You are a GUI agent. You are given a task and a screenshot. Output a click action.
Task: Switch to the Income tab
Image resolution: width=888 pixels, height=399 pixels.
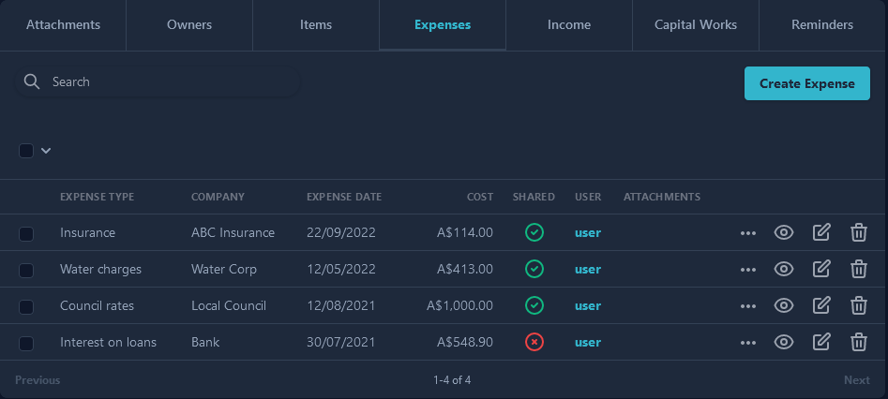(568, 25)
